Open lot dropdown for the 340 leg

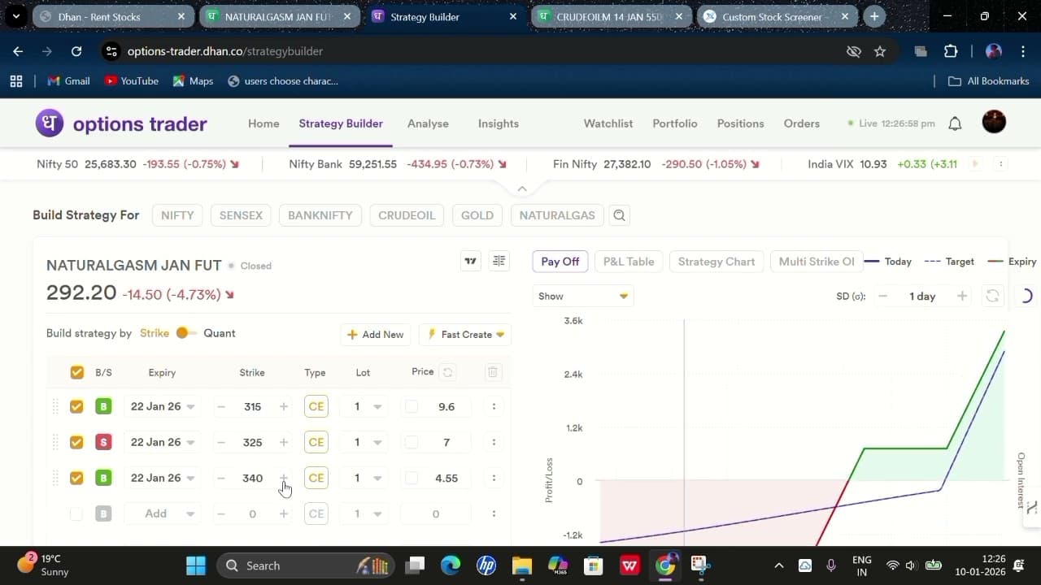pyautogui.click(x=366, y=478)
